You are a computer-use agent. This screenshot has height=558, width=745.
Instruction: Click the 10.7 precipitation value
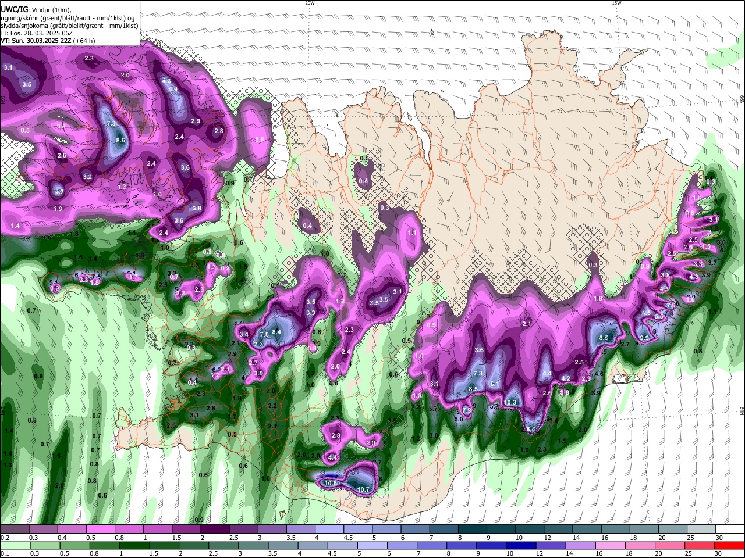tap(363, 490)
